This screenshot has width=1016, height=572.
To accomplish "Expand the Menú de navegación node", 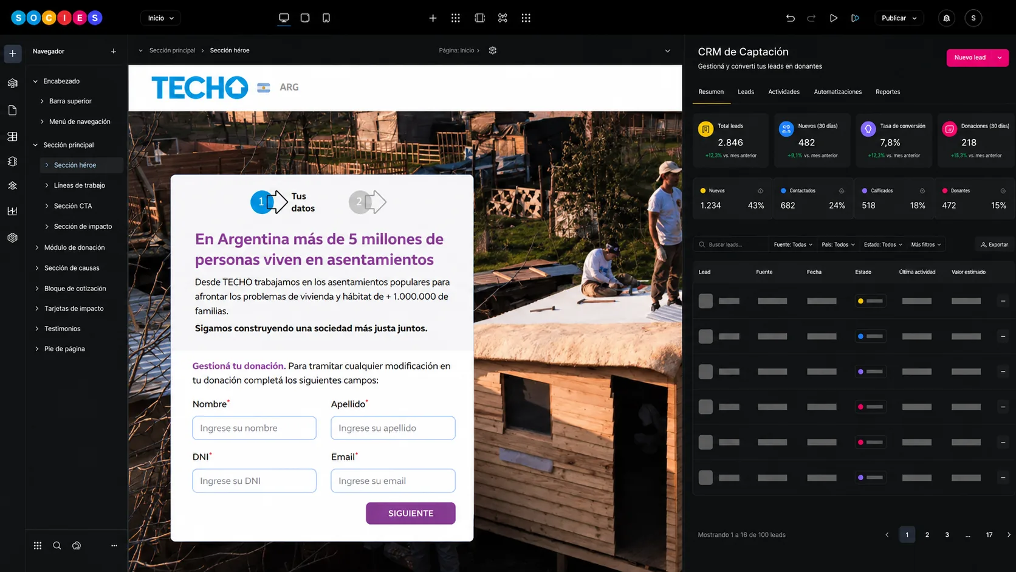I will (42, 122).
